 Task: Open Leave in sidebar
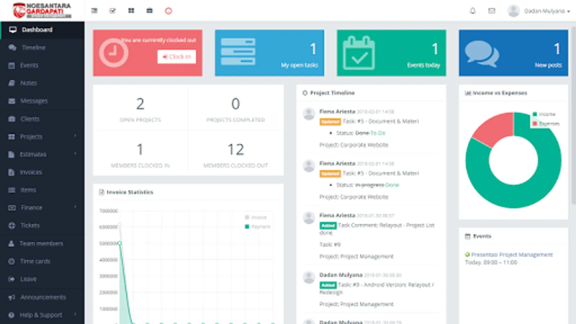pyautogui.click(x=42, y=279)
